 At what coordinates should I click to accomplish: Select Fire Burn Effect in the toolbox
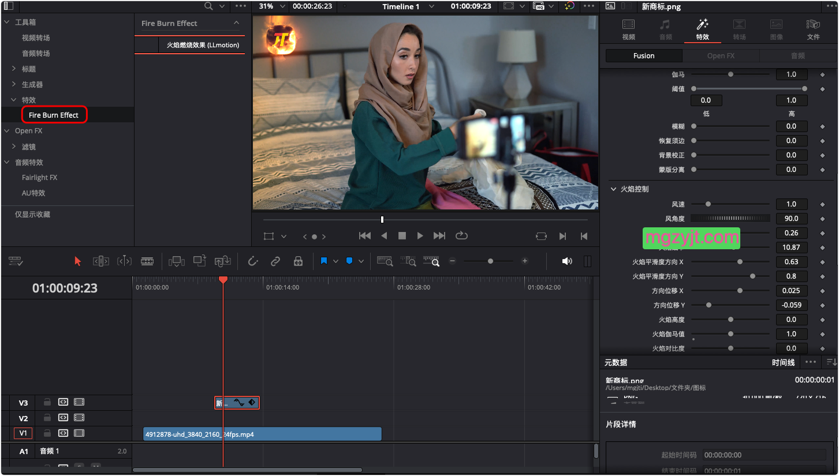[x=54, y=115]
